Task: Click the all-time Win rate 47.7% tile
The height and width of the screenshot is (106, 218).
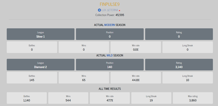Action: click(x=110, y=98)
